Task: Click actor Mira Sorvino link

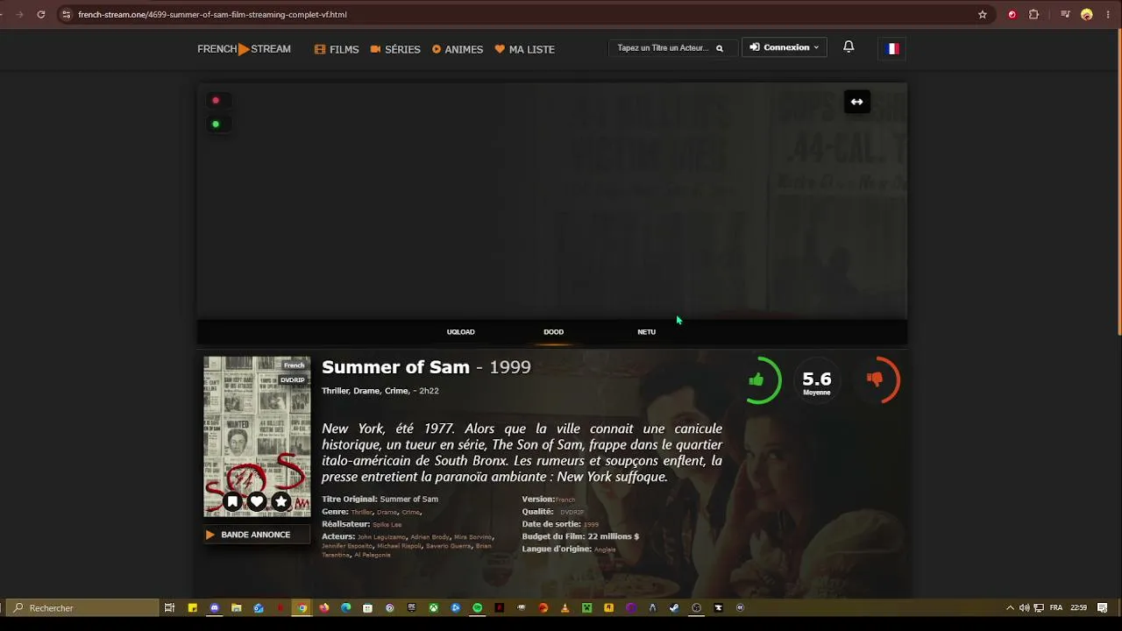Action: click(x=472, y=537)
